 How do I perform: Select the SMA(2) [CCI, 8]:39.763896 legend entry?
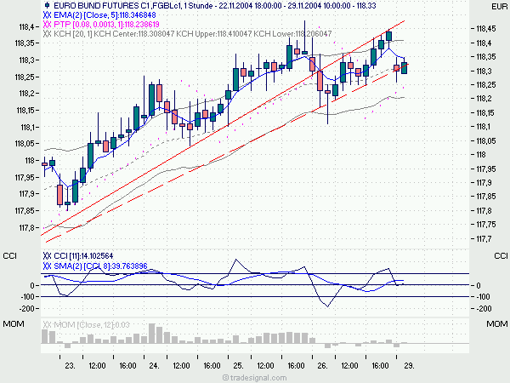pos(100,266)
